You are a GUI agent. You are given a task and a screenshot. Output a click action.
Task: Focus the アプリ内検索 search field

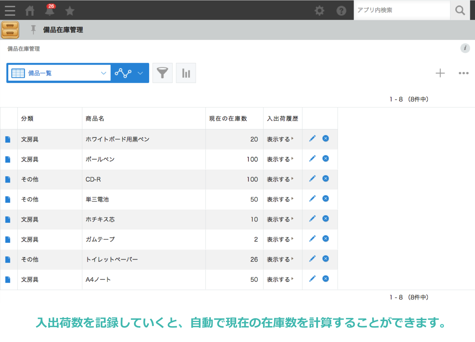[402, 10]
